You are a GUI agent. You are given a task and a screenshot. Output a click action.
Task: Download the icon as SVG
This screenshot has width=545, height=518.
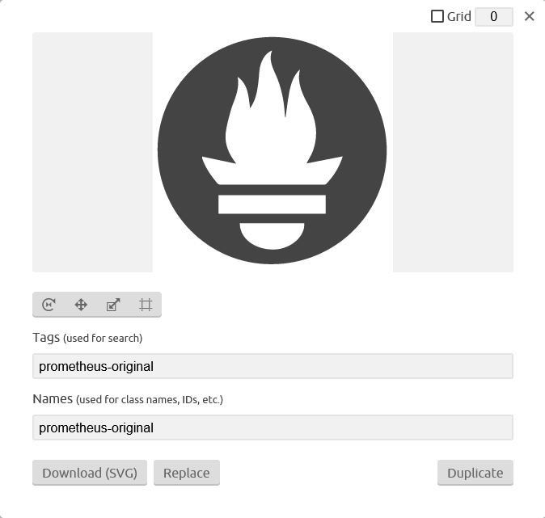[x=90, y=473]
